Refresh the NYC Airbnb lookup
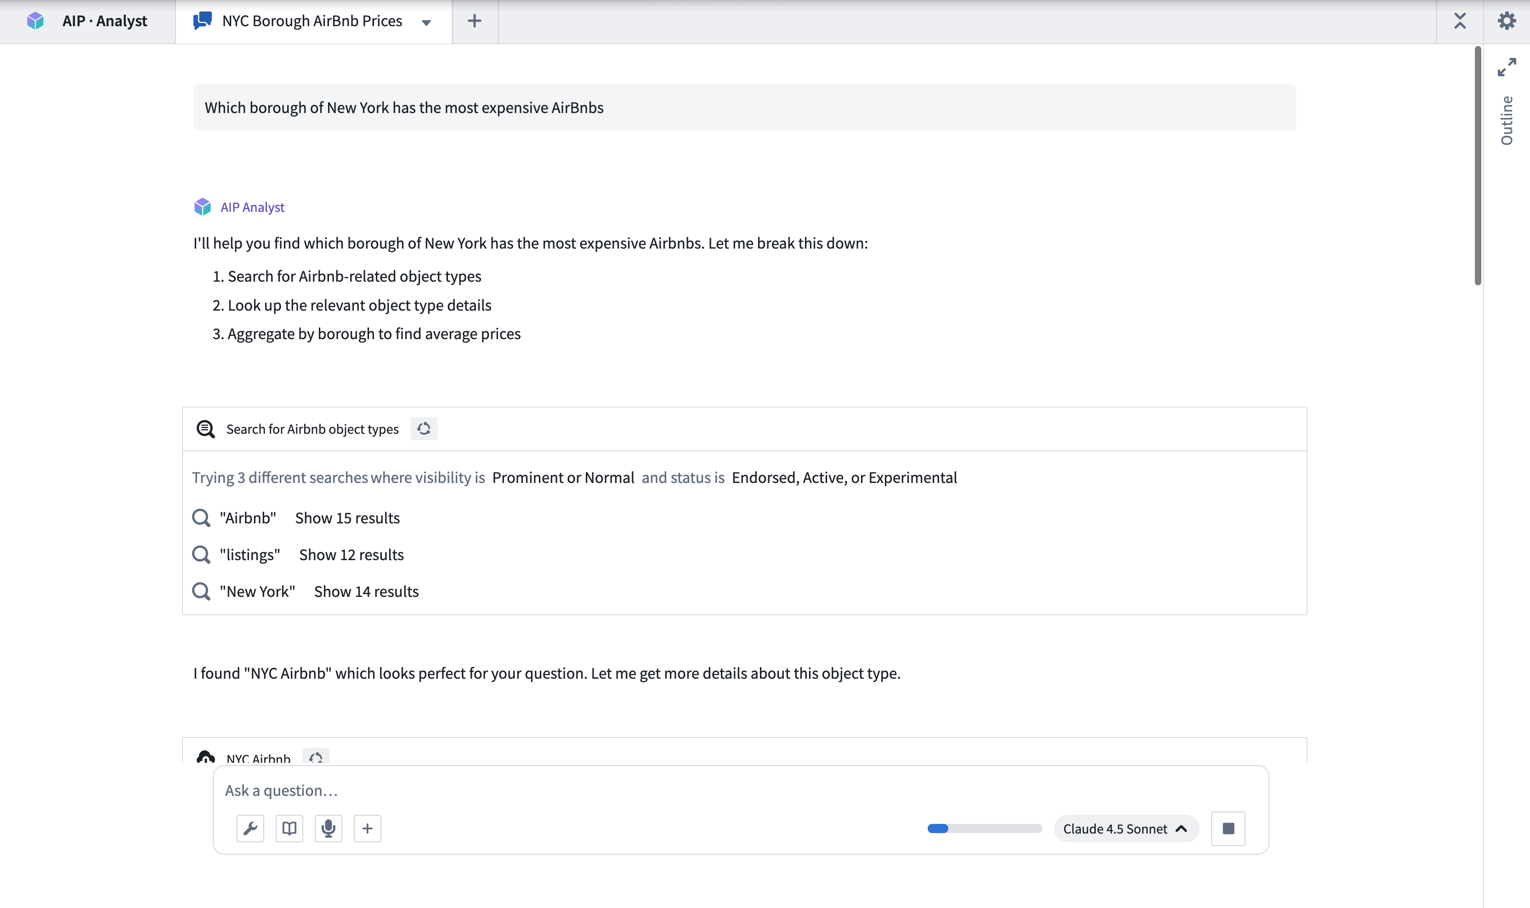 coord(316,757)
